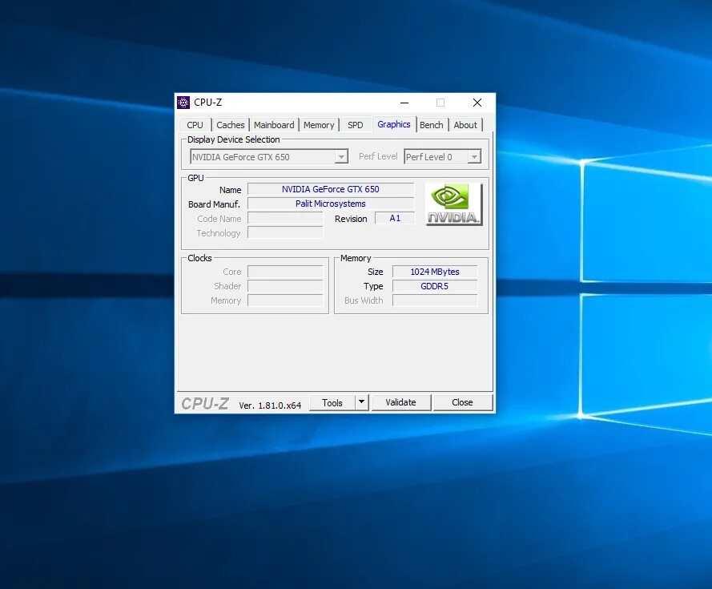Click the GDDR5 memory type field
The height and width of the screenshot is (589, 712).
[435, 286]
